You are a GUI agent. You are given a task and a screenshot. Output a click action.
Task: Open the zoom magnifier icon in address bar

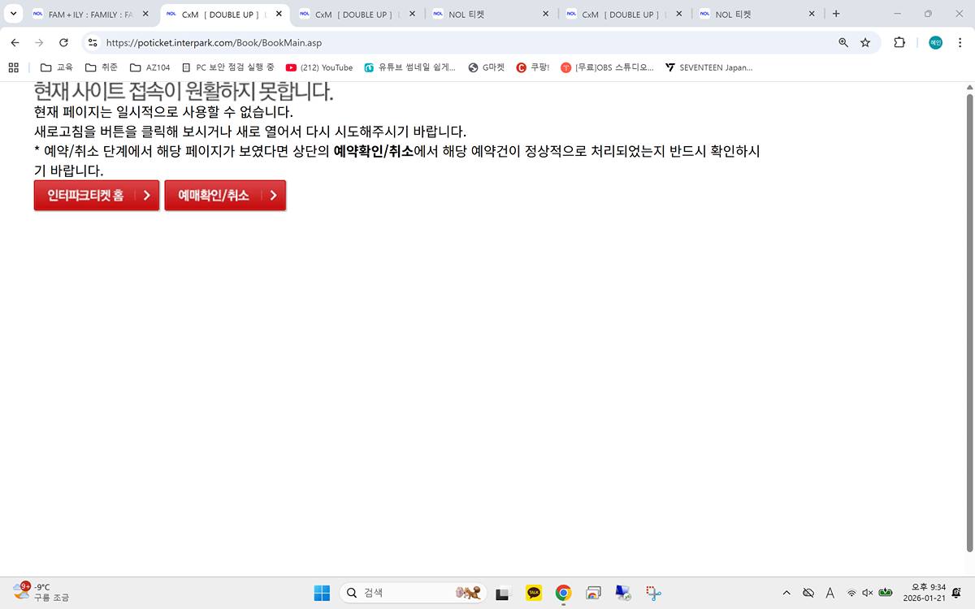(843, 42)
